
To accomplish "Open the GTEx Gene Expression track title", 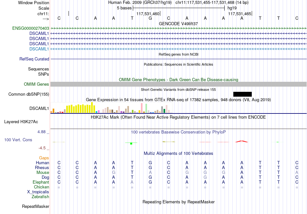I will (178, 100).
